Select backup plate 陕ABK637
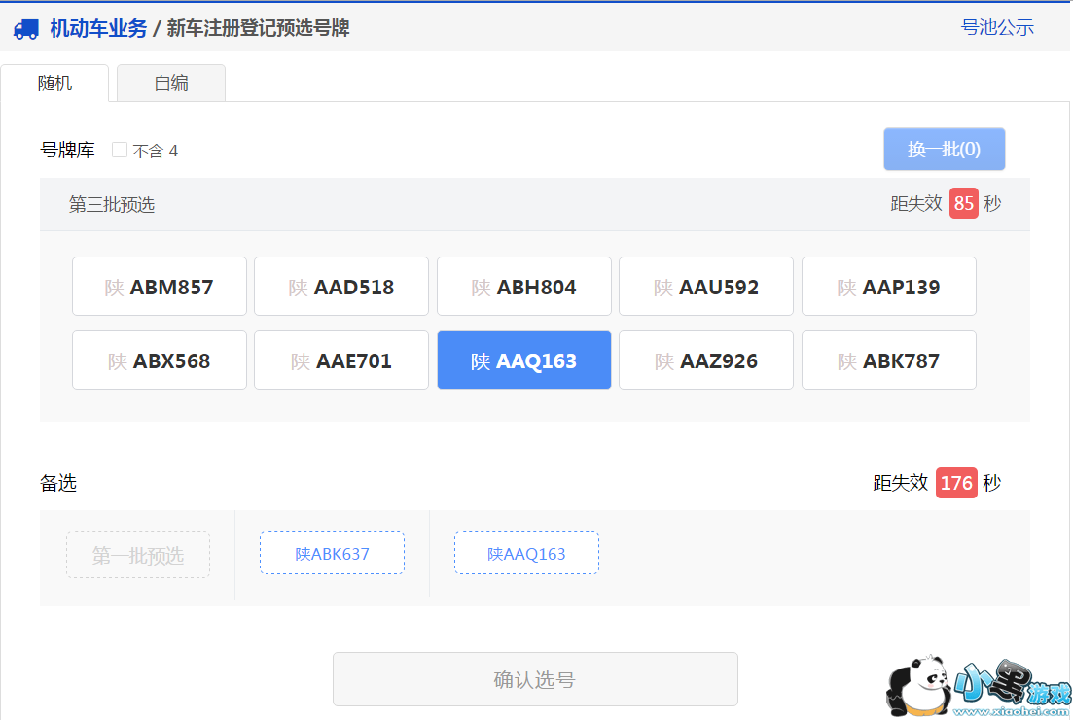This screenshot has width=1073, height=720. [332, 554]
